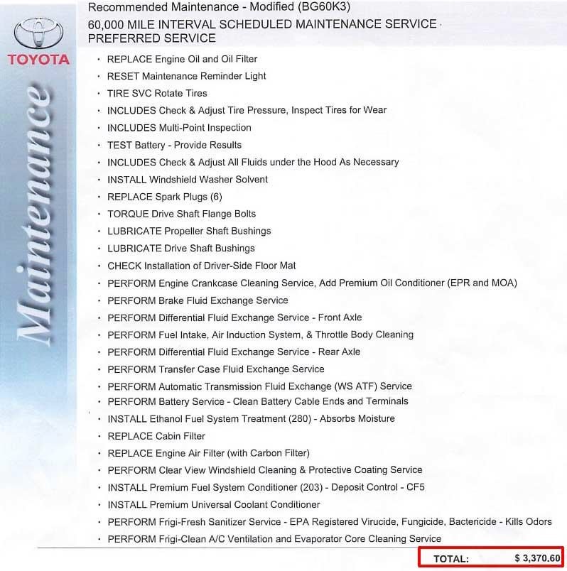Viewport: 567px width, 571px height.
Task: Click the Toyota logo emblem
Action: point(38,33)
